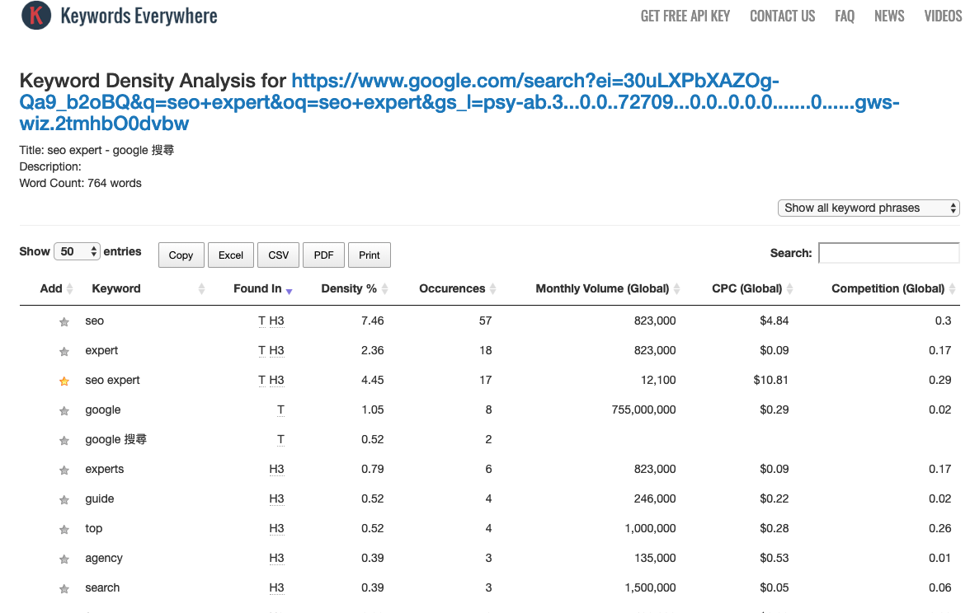This screenshot has width=970, height=613.
Task: Click CPC value $0.53
Action: [774, 558]
